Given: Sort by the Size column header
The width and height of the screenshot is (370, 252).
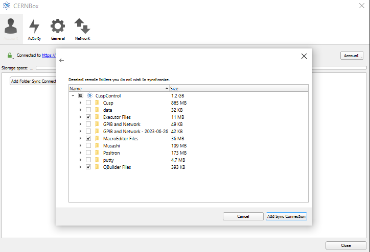Looking at the screenshot, I should pyautogui.click(x=239, y=88).
